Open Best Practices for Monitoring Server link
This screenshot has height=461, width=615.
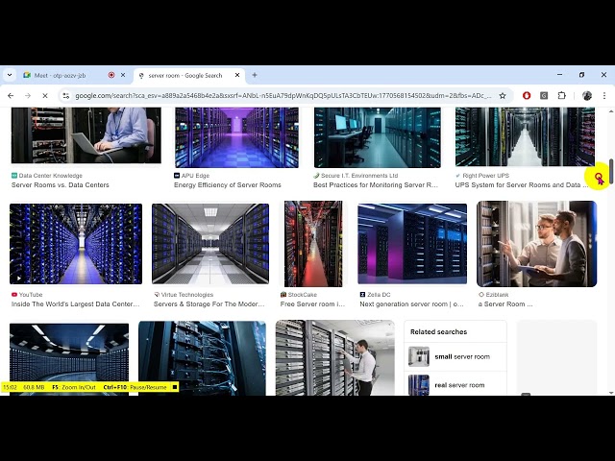coord(376,185)
